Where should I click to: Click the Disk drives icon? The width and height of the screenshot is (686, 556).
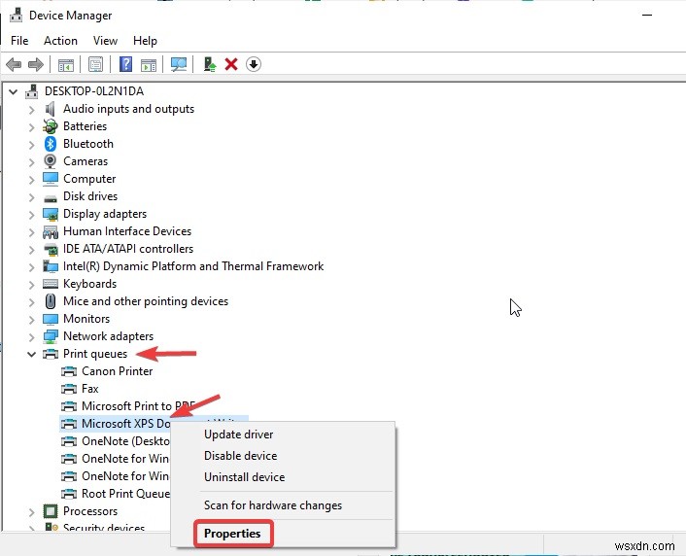click(51, 197)
